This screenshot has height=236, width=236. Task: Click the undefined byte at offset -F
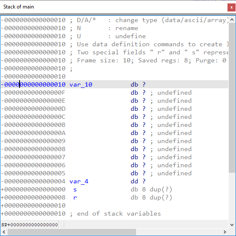[114, 93]
